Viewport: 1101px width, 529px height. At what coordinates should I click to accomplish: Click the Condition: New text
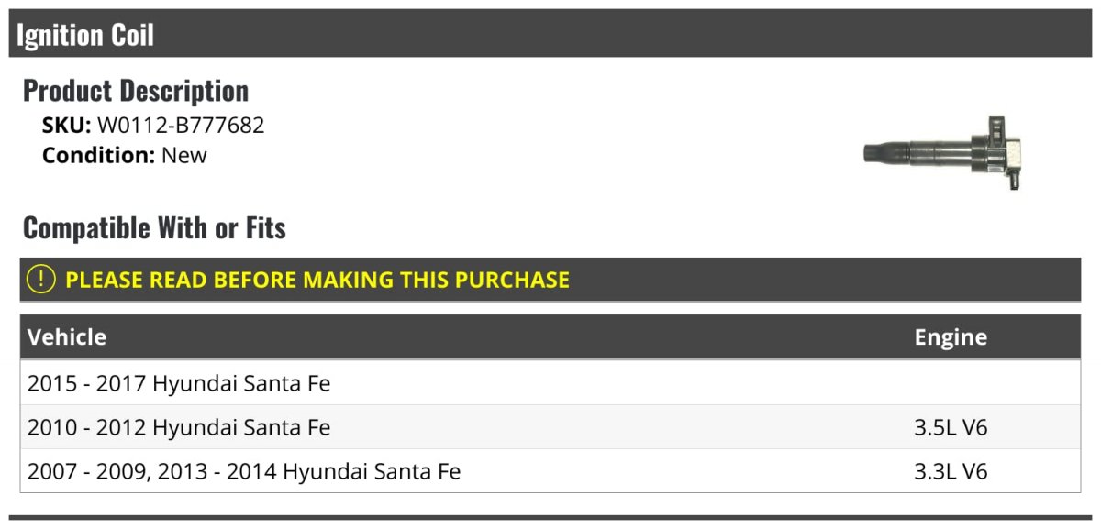coord(125,155)
